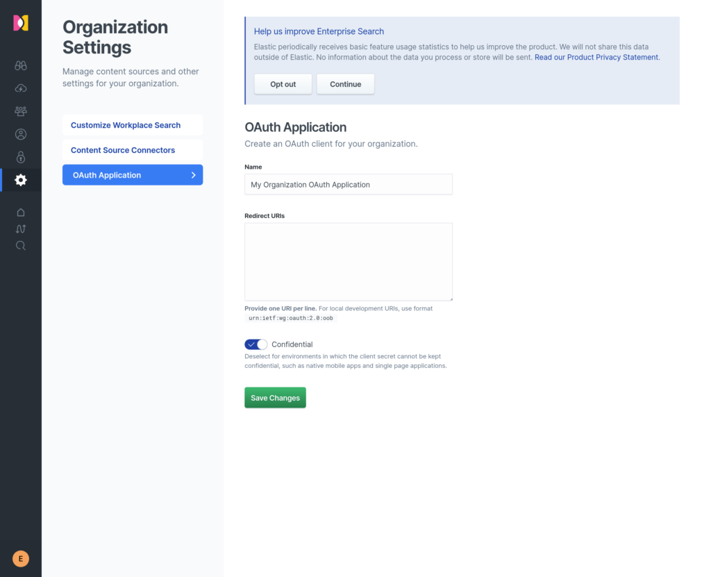This screenshot has height=577, width=711.
Task: Open the groups people icon in sidebar
Action: click(21, 111)
